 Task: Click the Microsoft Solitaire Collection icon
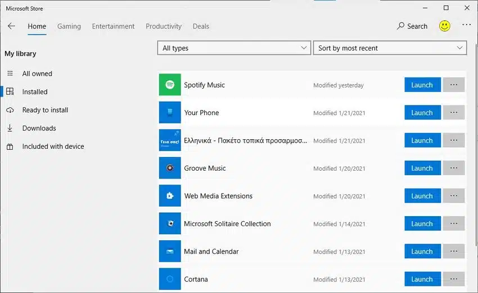click(x=170, y=223)
